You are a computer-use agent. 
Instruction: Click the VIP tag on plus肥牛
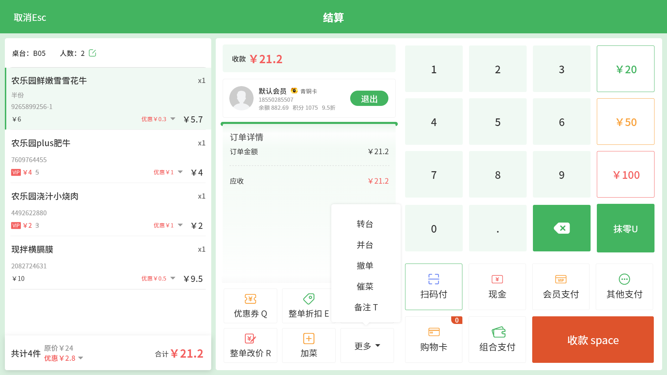tap(16, 173)
